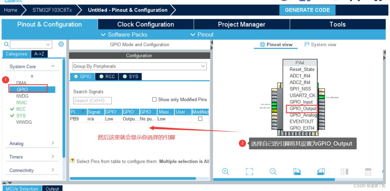Select GPIO in System Core list
This screenshot has width=390, height=191.
(22, 90)
